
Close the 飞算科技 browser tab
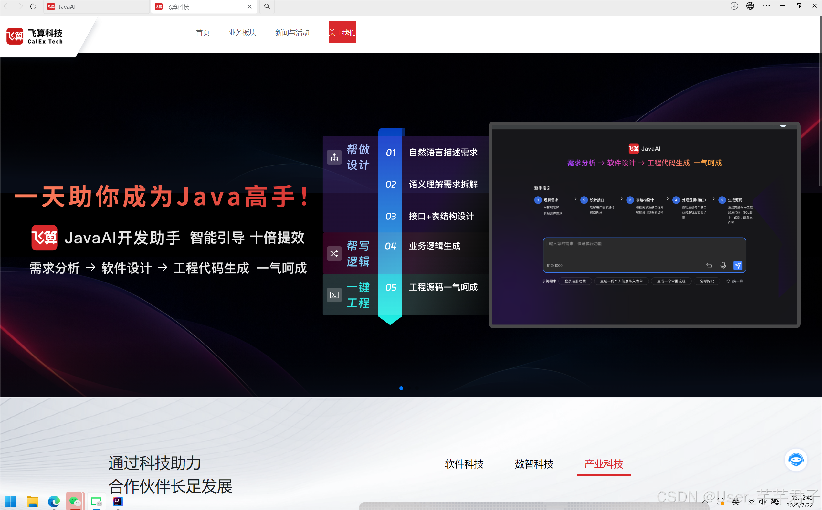[x=249, y=7]
